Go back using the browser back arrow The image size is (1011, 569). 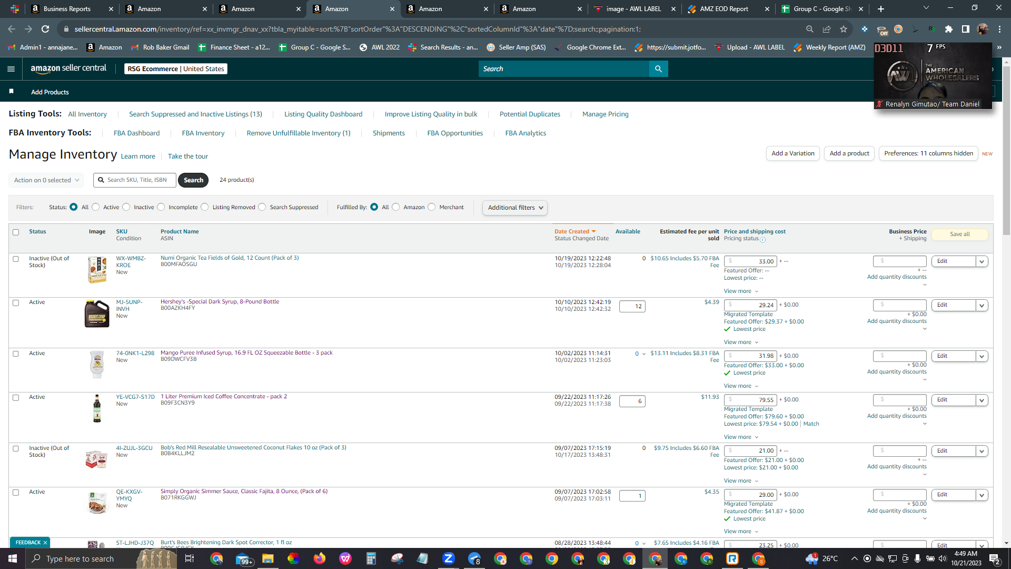(x=12, y=29)
